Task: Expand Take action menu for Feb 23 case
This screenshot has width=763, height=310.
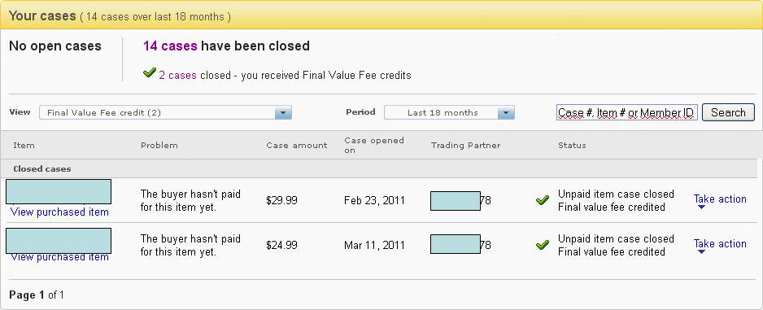Action: coord(720,200)
